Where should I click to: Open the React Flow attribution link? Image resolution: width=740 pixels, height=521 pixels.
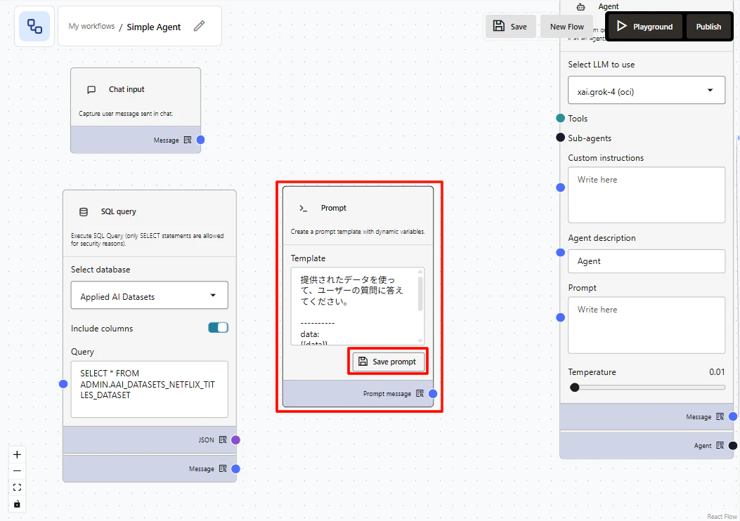722,517
